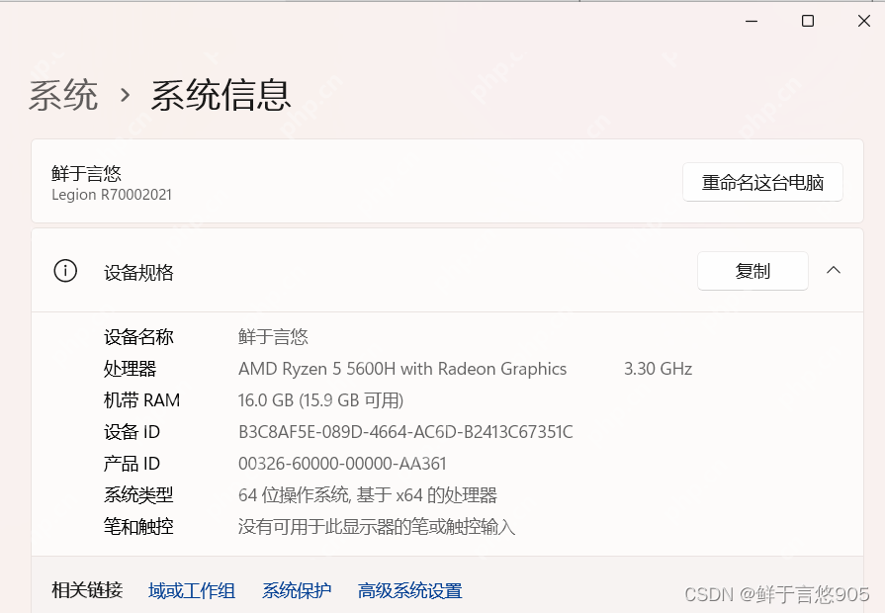The width and height of the screenshot is (885, 613).
Task: Click the 重命名这台电脑 button
Action: point(762,183)
